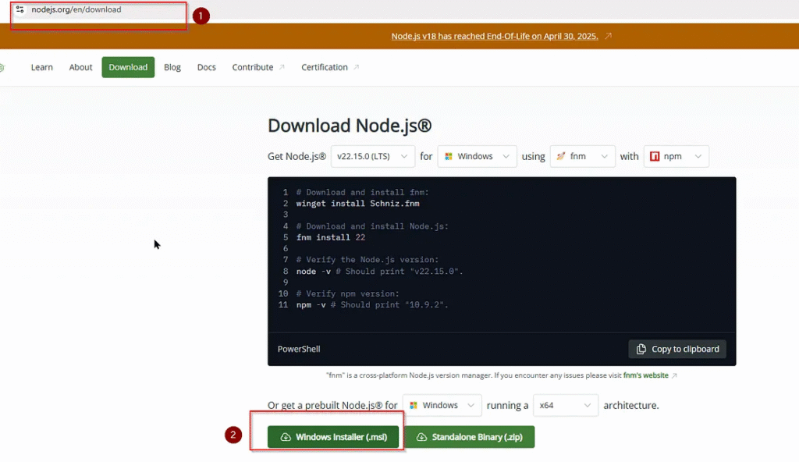Follow the Node.js v18 End-Of-Life link
Image resolution: width=799 pixels, height=462 pixels.
point(494,36)
